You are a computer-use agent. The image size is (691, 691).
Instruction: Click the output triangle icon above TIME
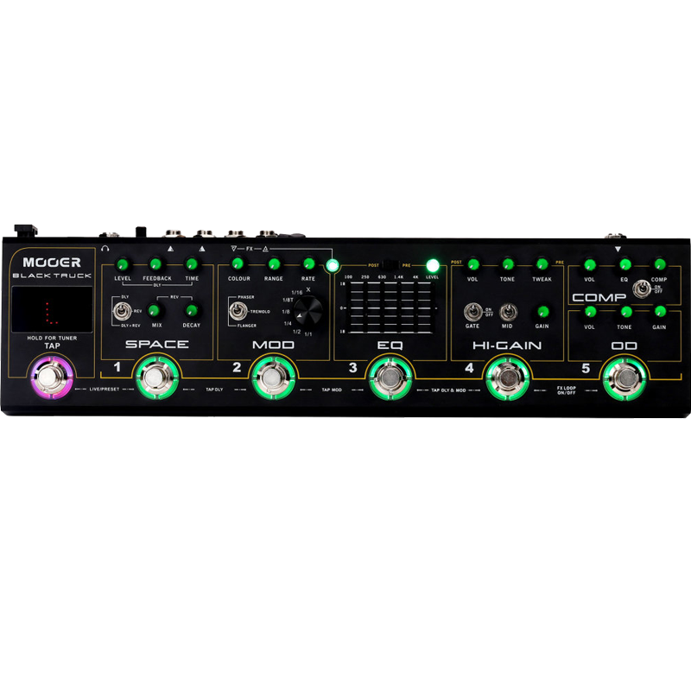point(202,249)
